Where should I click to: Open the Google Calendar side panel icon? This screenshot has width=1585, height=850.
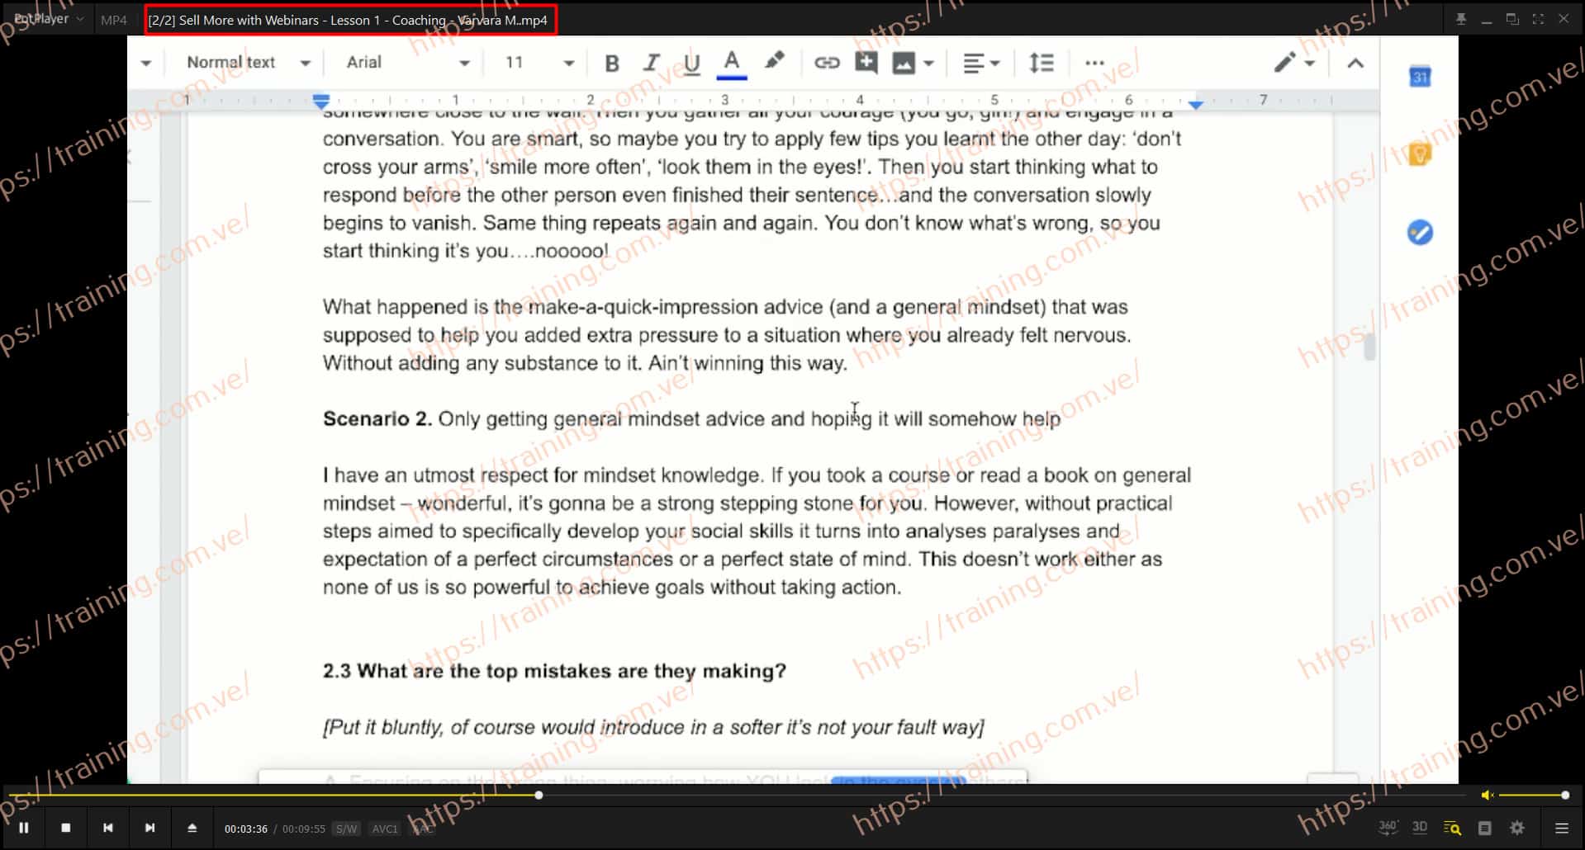coord(1420,77)
